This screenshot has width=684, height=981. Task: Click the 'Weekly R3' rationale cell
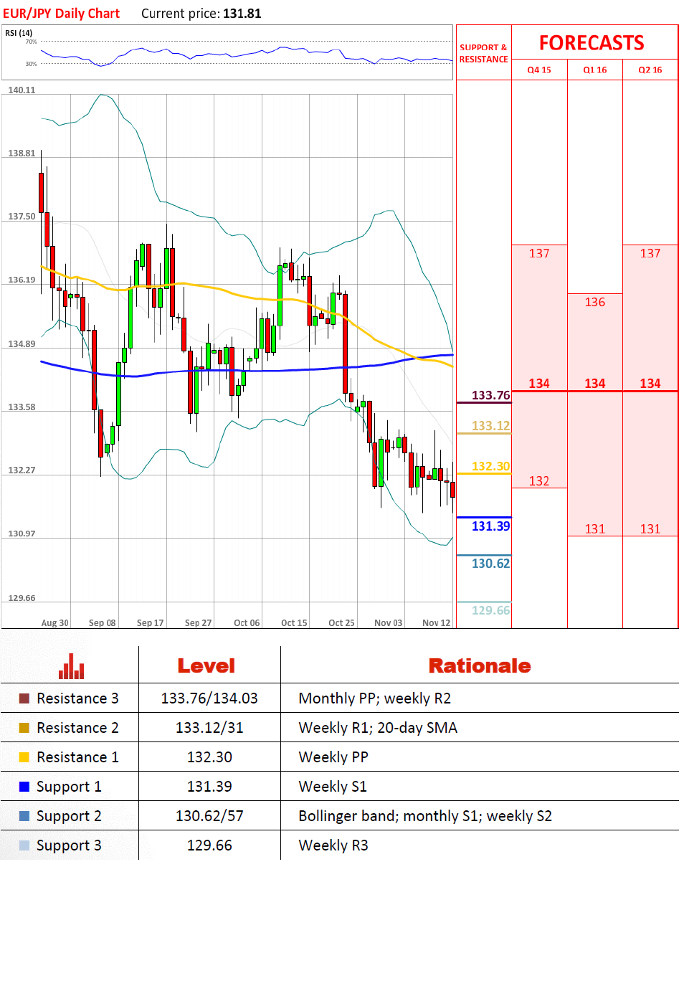tap(333, 845)
